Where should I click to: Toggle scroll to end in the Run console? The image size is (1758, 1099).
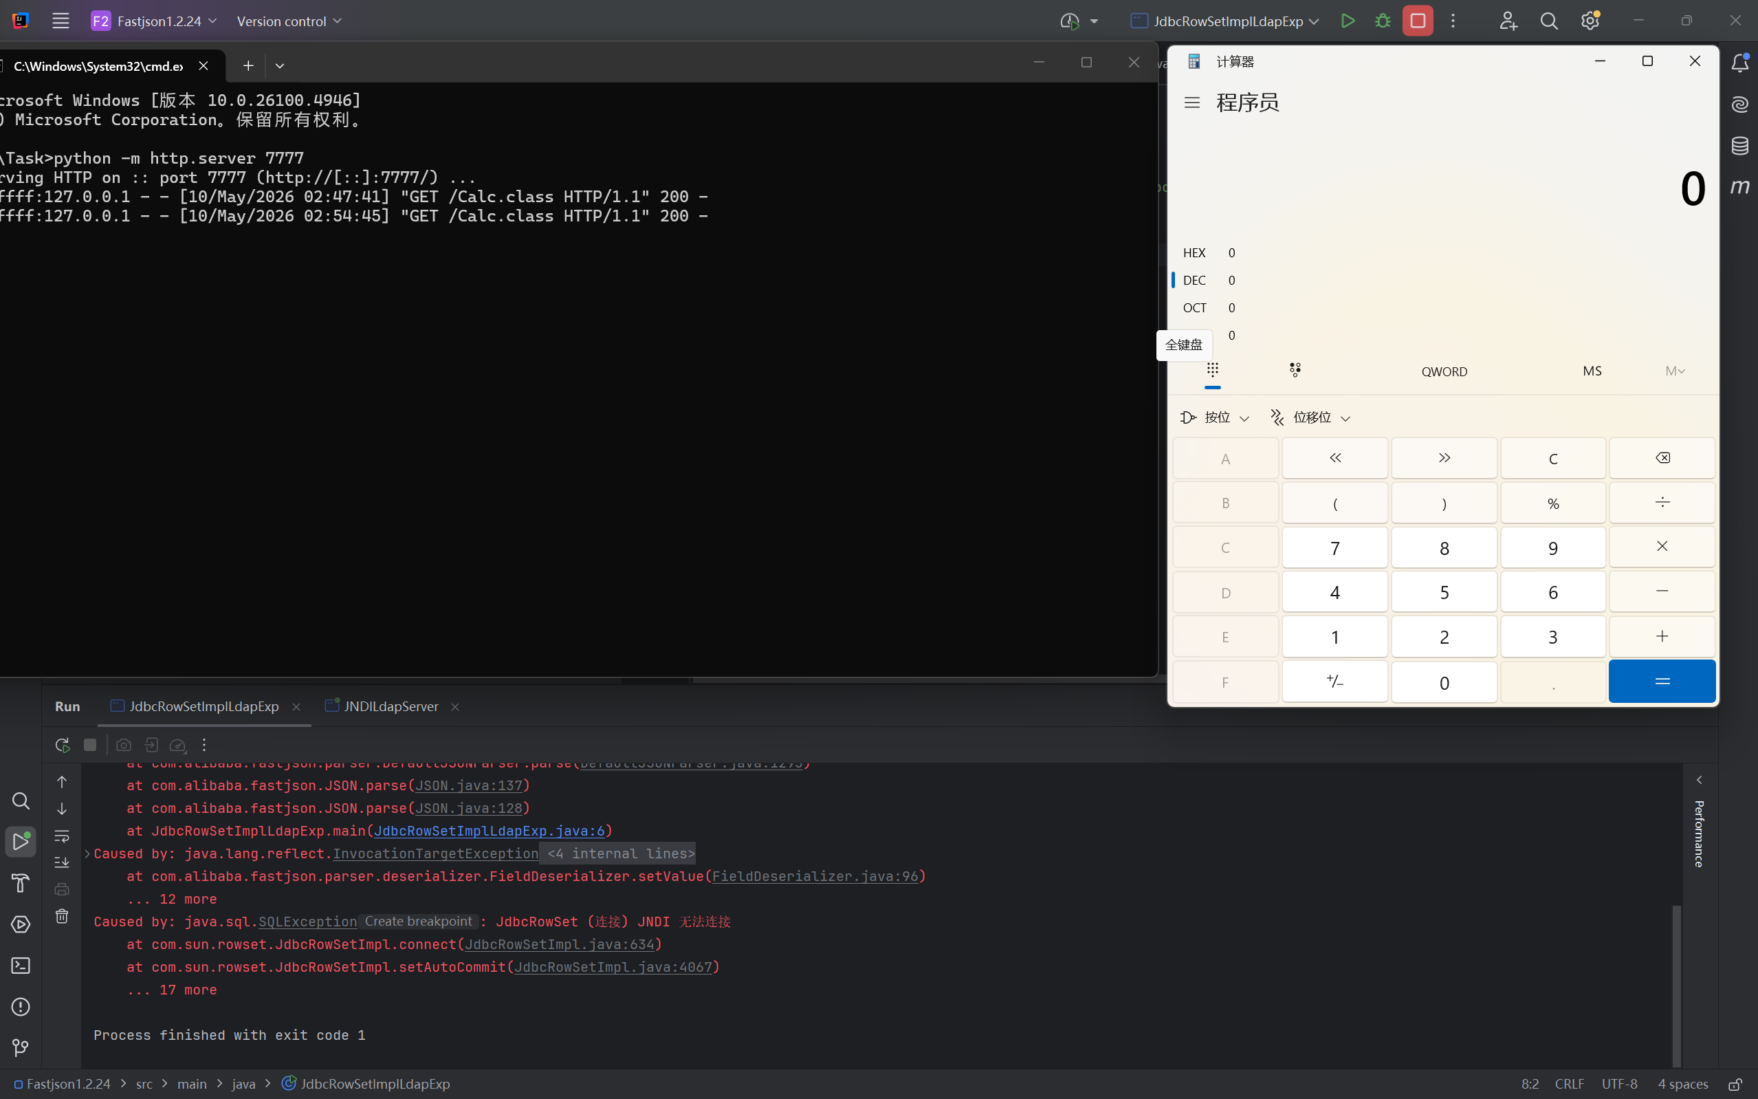[62, 862]
